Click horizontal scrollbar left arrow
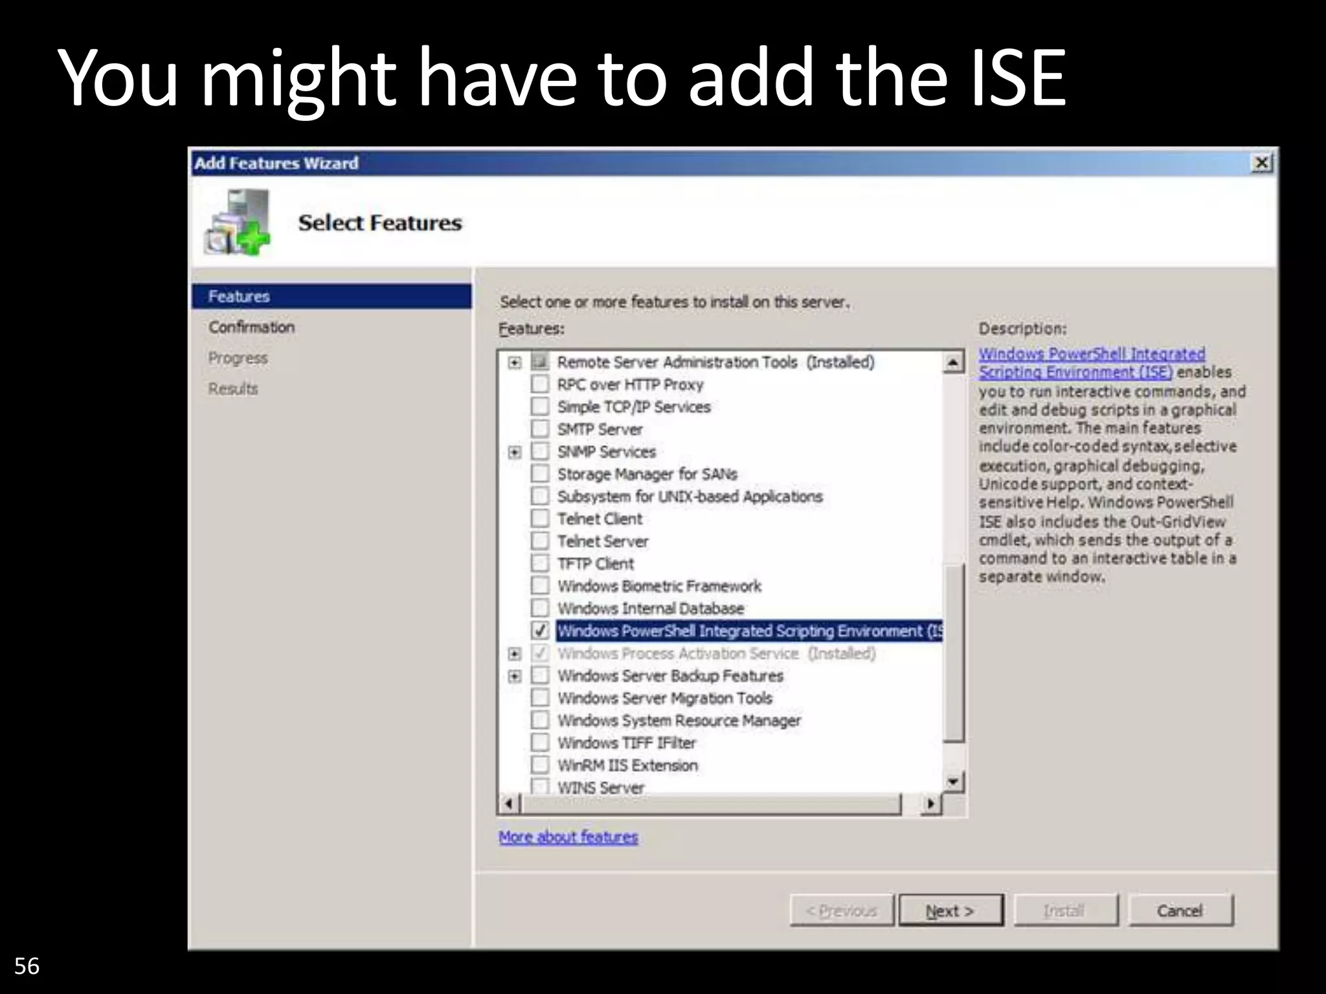1326x994 pixels. (x=509, y=804)
